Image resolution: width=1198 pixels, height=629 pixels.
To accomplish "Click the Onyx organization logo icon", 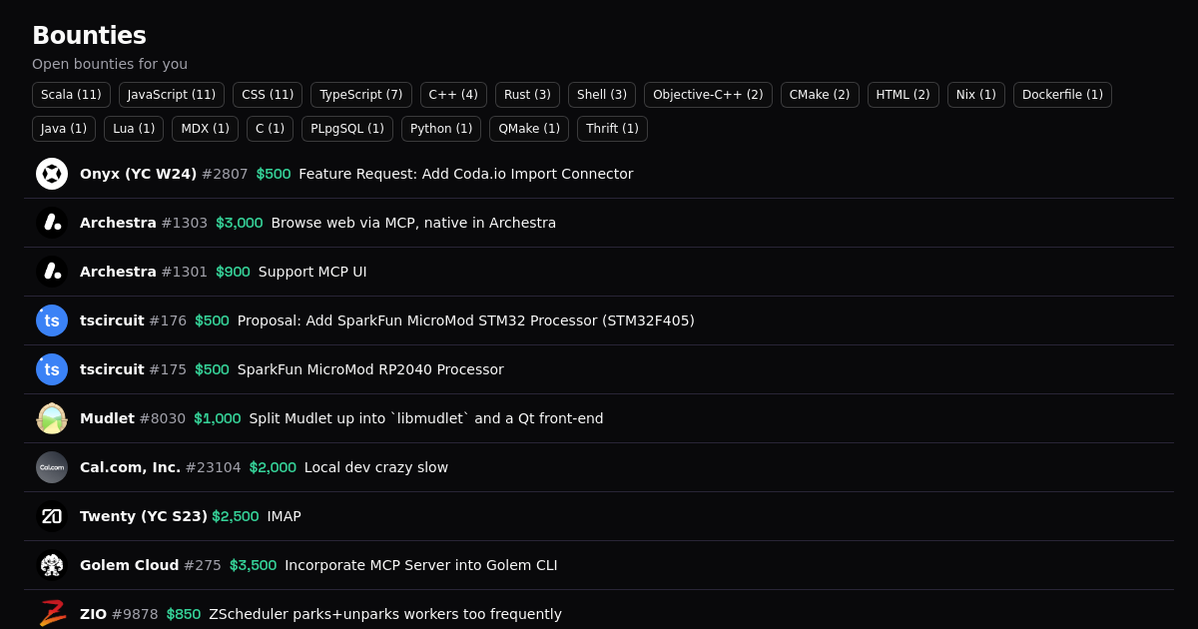I will [52, 174].
